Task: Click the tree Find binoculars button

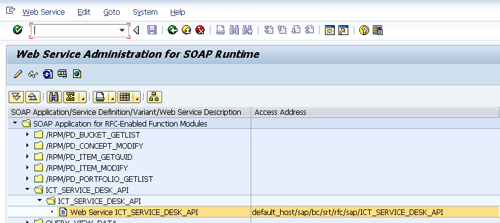Action: click(x=54, y=97)
